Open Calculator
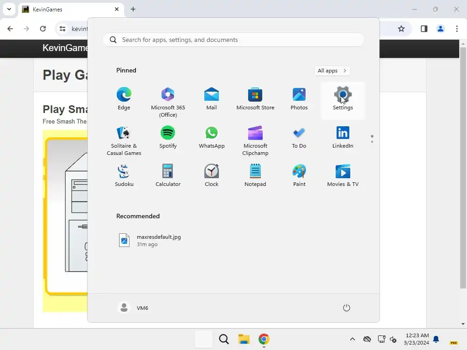467x350 pixels. [168, 175]
